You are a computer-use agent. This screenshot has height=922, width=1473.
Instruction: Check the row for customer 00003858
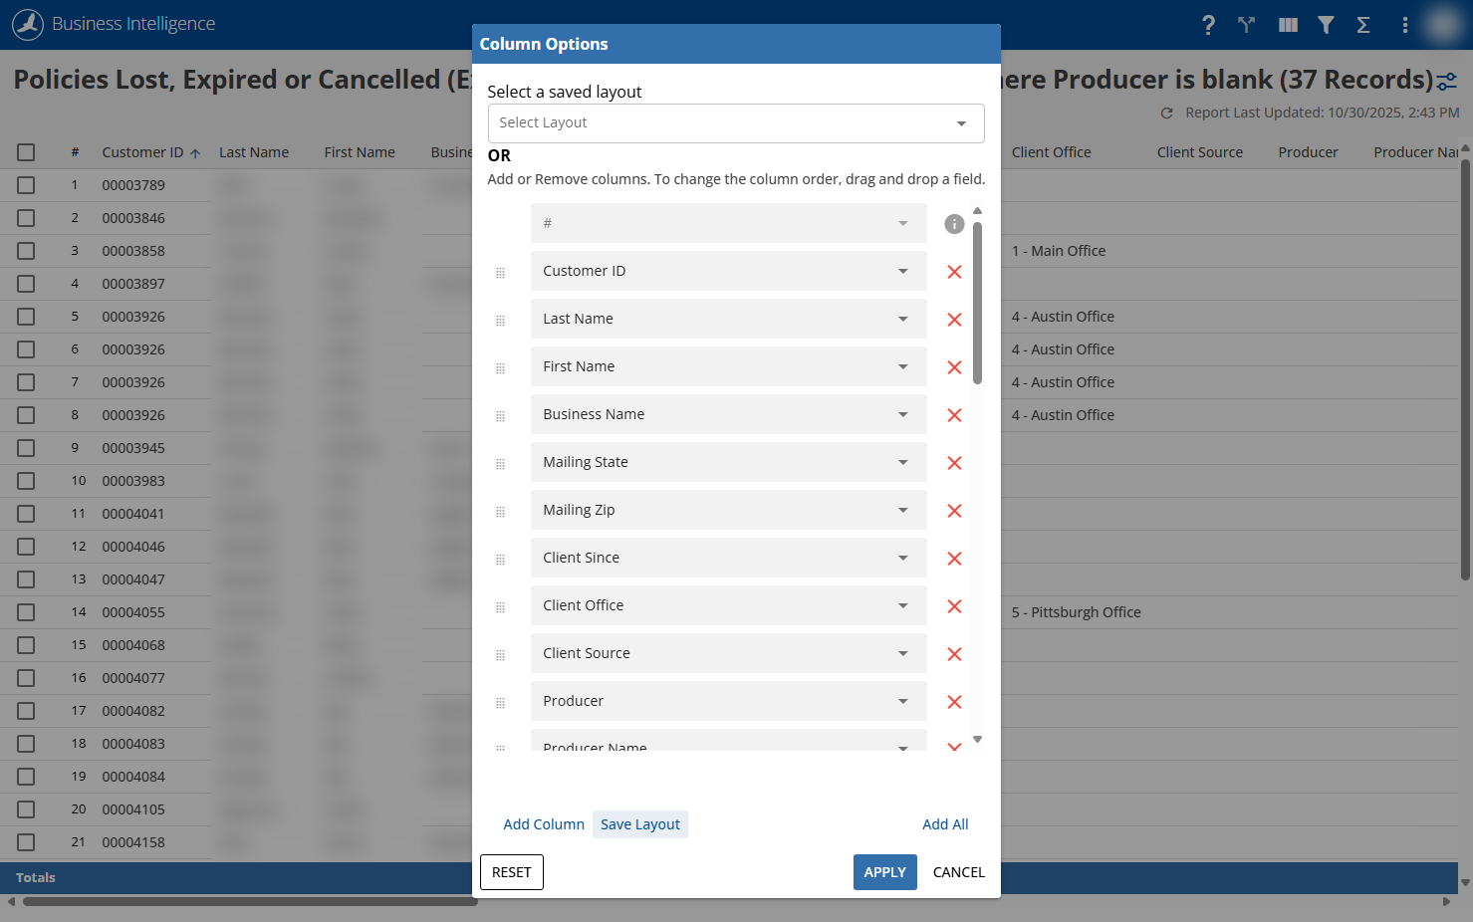click(26, 251)
